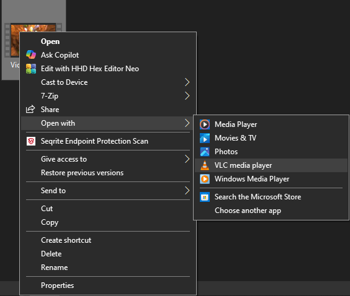Choose Restore previous versions
The image size is (350, 296).
tap(108, 173)
